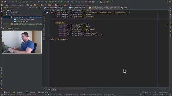Click the Navigate Back arrow icon

[39, 2]
